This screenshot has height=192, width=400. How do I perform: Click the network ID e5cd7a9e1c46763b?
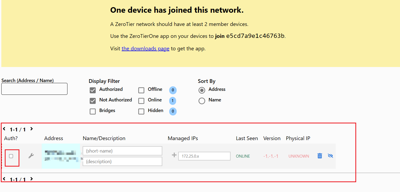click(255, 36)
